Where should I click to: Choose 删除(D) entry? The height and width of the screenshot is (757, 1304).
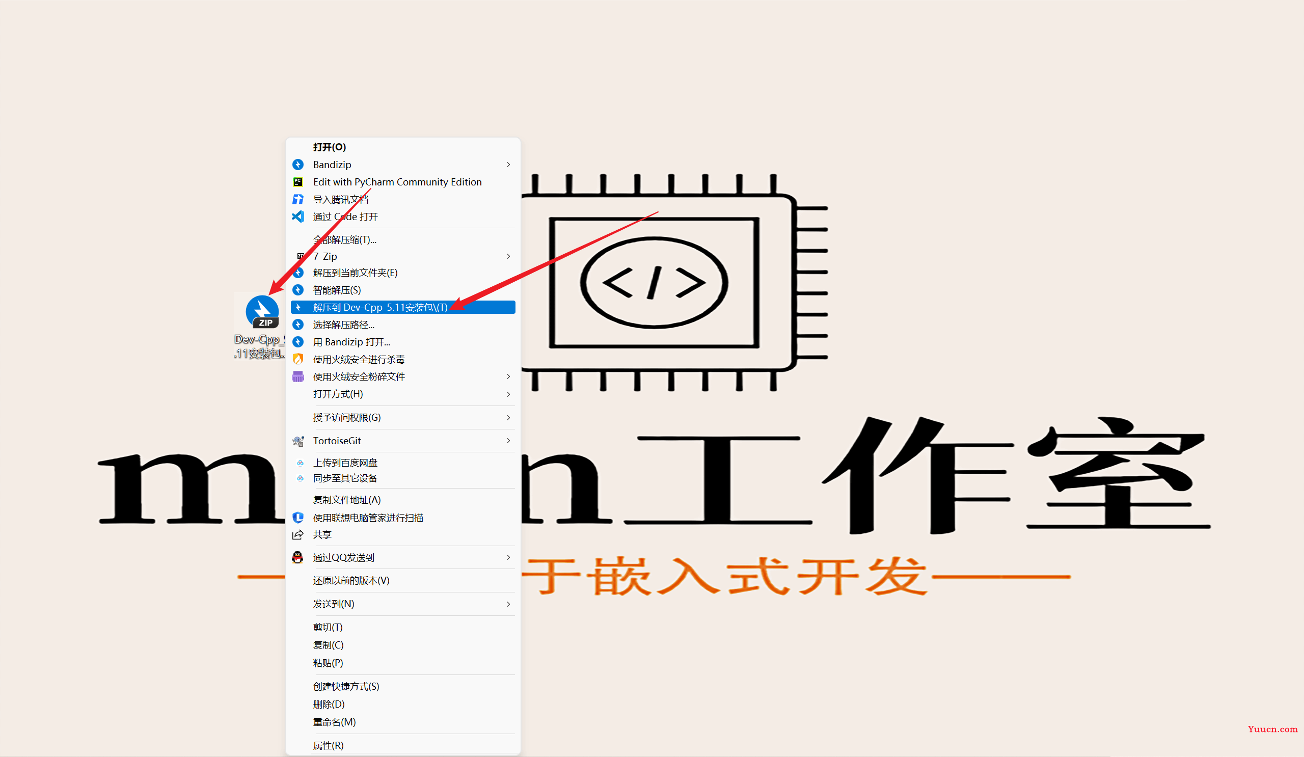point(403,704)
